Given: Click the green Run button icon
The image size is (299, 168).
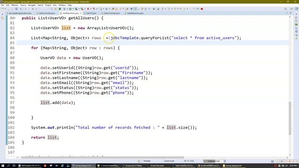Looking at the screenshot, I should point(70,9).
